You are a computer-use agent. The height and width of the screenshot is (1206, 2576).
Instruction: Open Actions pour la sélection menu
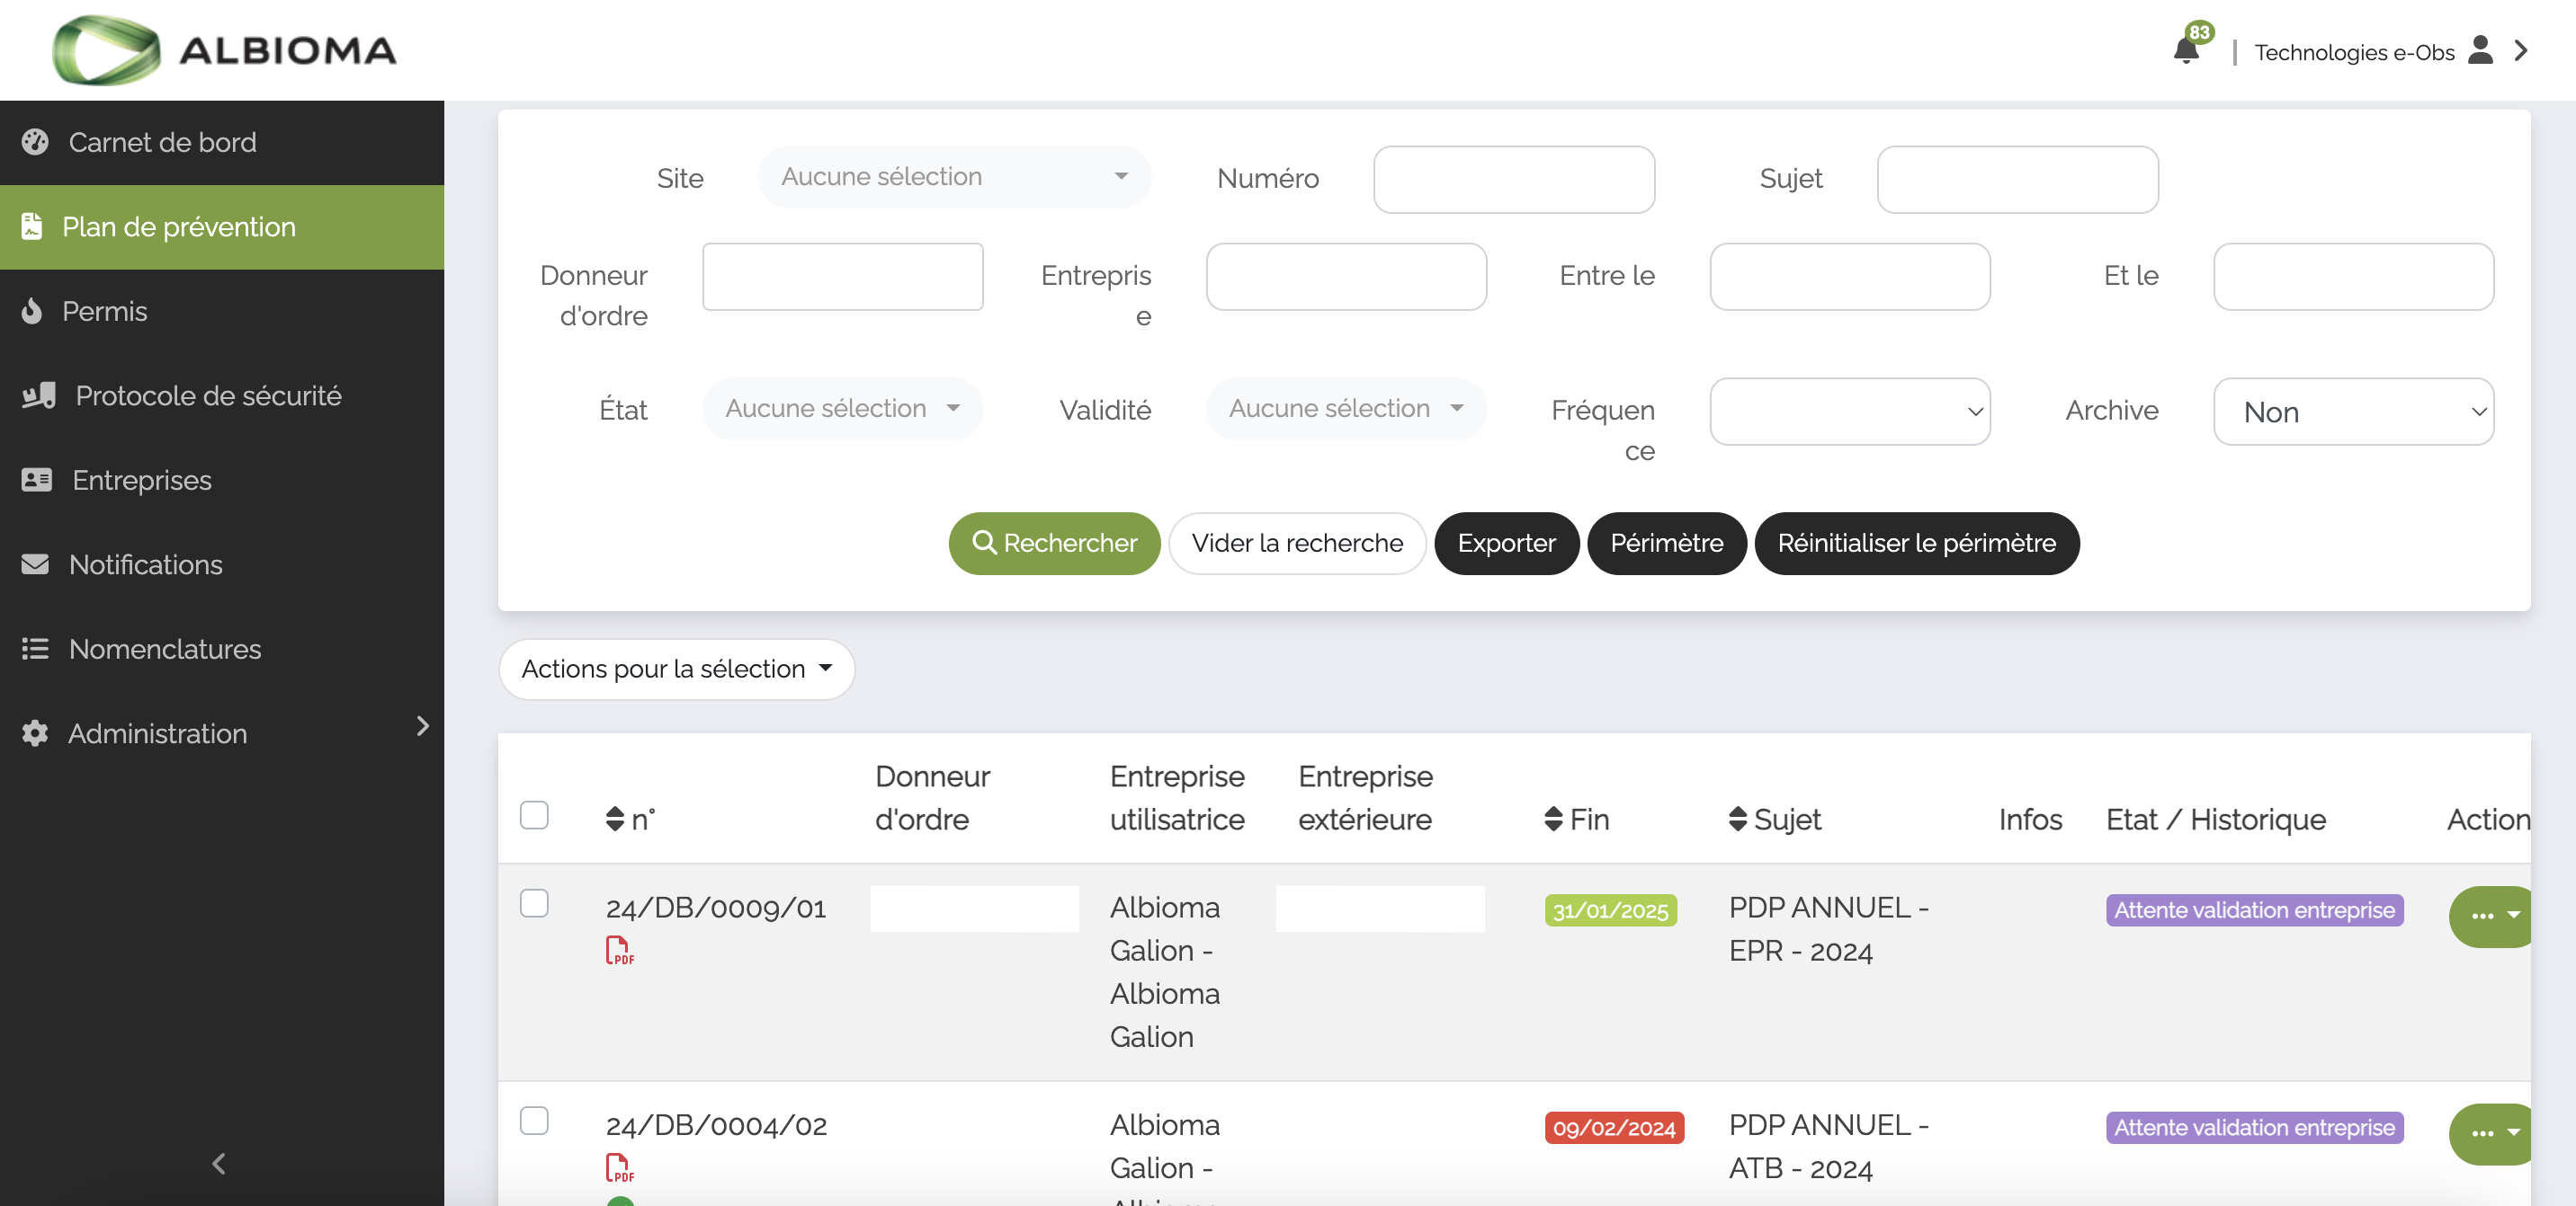point(677,668)
